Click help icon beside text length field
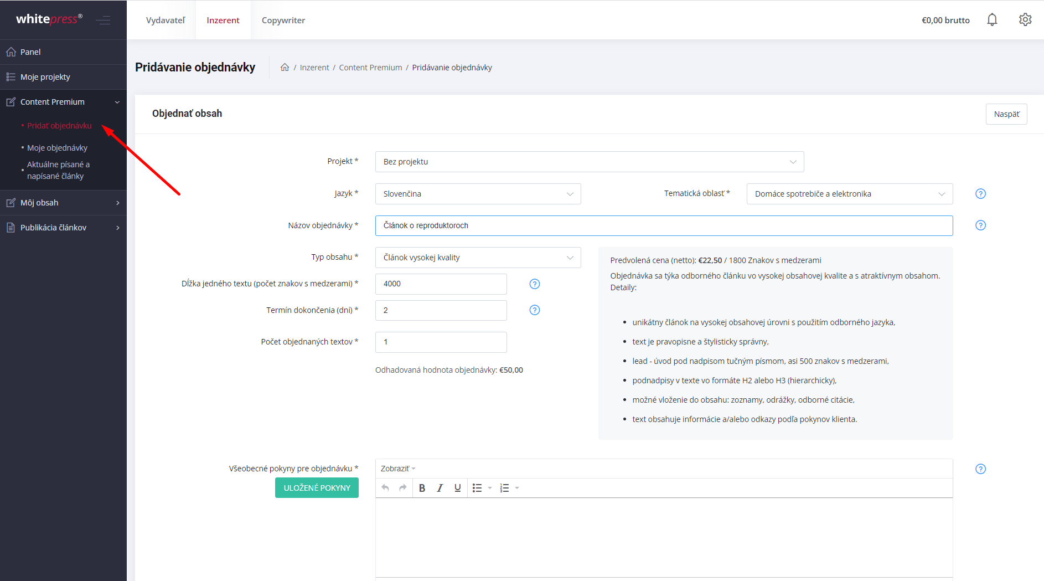The image size is (1044, 581). tap(534, 284)
